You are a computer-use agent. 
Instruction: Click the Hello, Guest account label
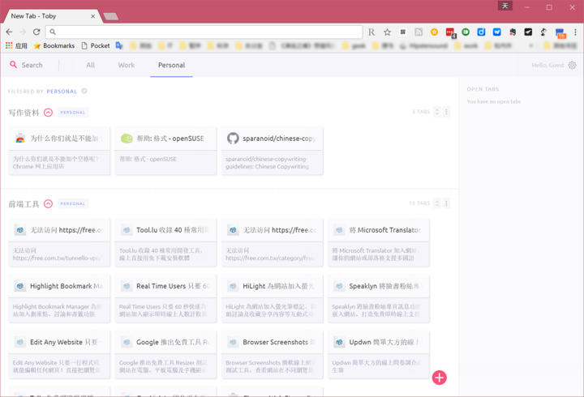pyautogui.click(x=547, y=65)
